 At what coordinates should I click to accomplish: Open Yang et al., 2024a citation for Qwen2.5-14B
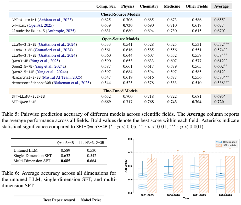[52, 72]
